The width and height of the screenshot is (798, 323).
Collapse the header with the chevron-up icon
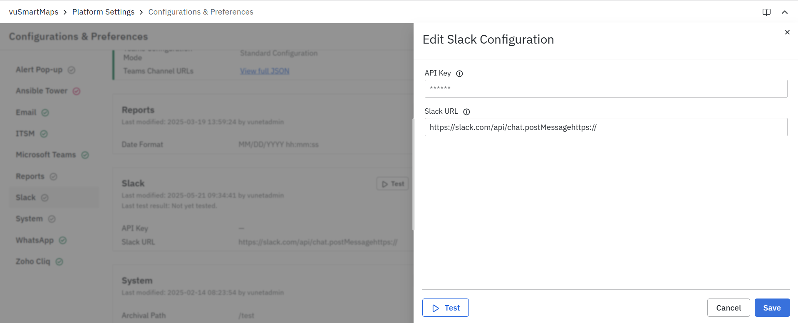click(785, 12)
